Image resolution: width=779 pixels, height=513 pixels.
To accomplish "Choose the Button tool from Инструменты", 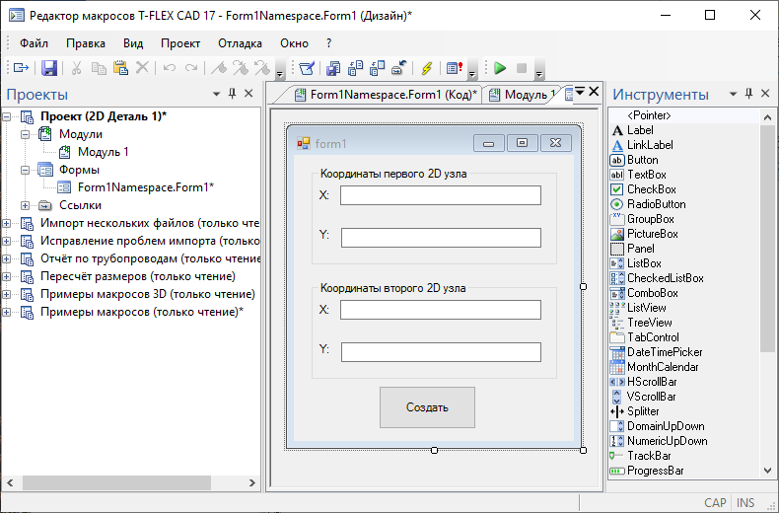I will [642, 160].
